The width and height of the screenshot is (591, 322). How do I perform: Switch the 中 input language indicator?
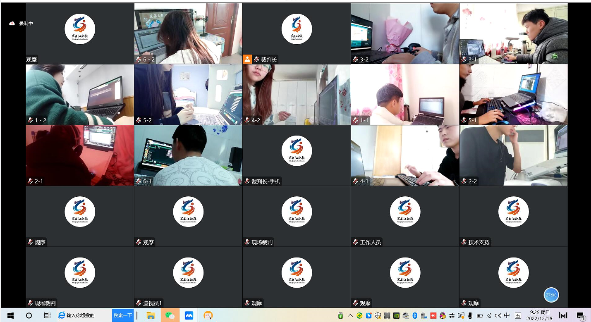click(x=507, y=315)
